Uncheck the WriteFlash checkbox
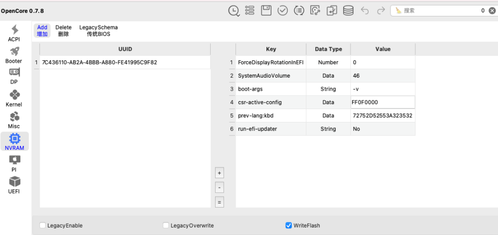 289,226
